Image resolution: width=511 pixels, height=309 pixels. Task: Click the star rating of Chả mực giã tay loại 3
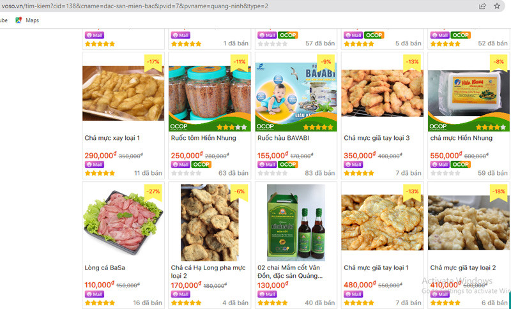[x=359, y=173]
